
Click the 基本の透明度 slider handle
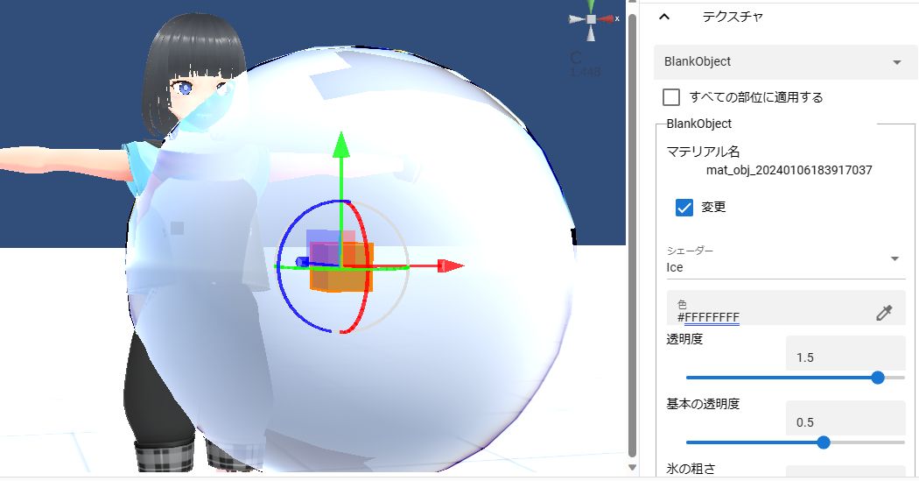coord(824,442)
